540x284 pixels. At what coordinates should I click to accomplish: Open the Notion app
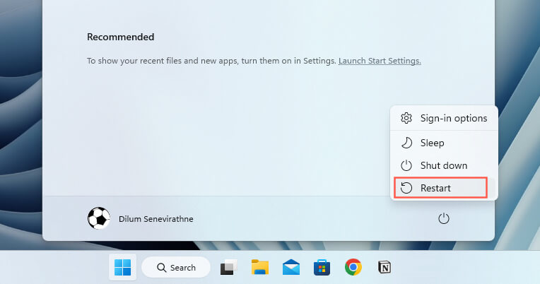point(385,268)
